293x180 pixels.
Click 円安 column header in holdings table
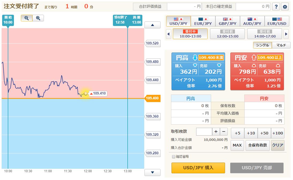point(264,98)
